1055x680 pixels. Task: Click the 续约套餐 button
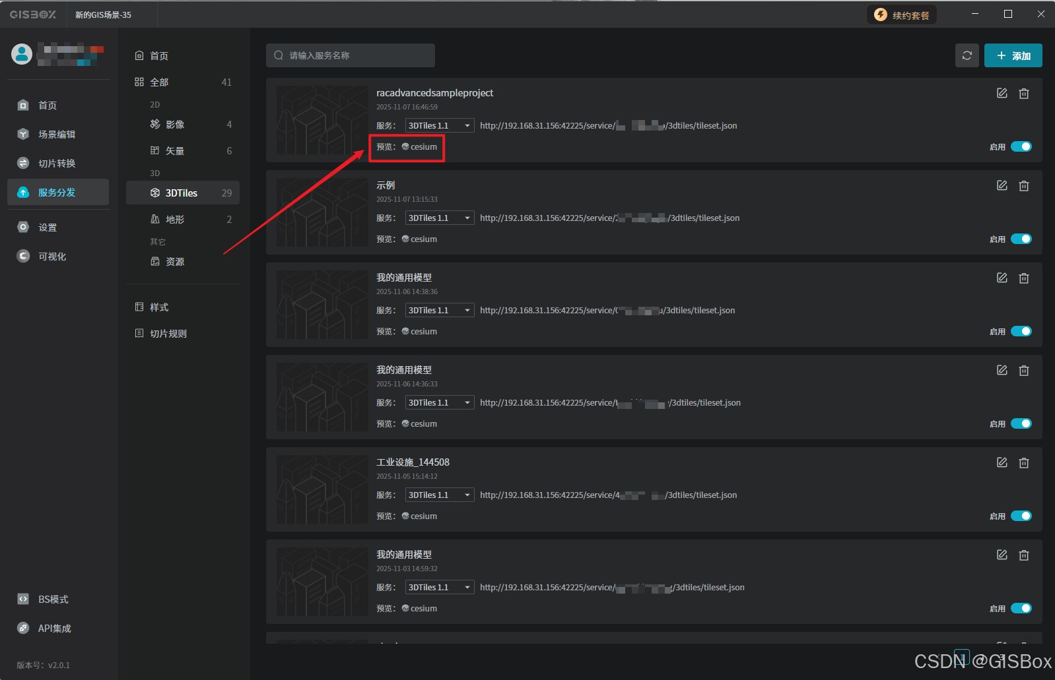(902, 15)
